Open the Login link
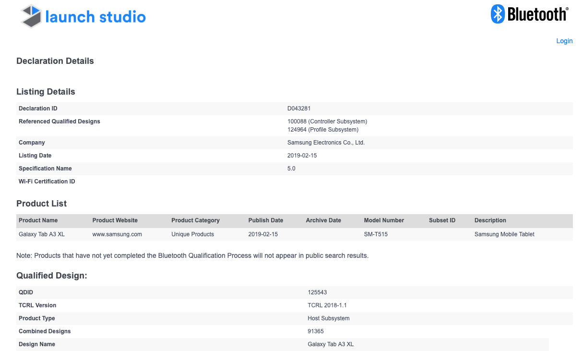 click(x=564, y=41)
